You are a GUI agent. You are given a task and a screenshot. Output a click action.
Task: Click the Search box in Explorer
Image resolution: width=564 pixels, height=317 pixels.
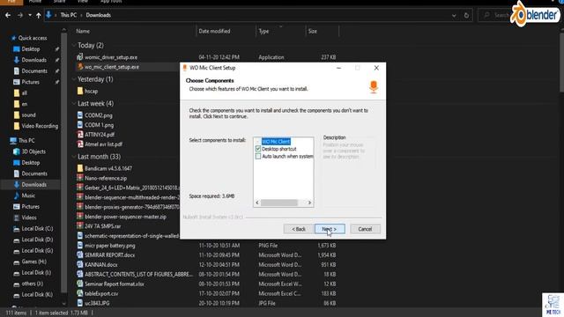click(x=498, y=15)
